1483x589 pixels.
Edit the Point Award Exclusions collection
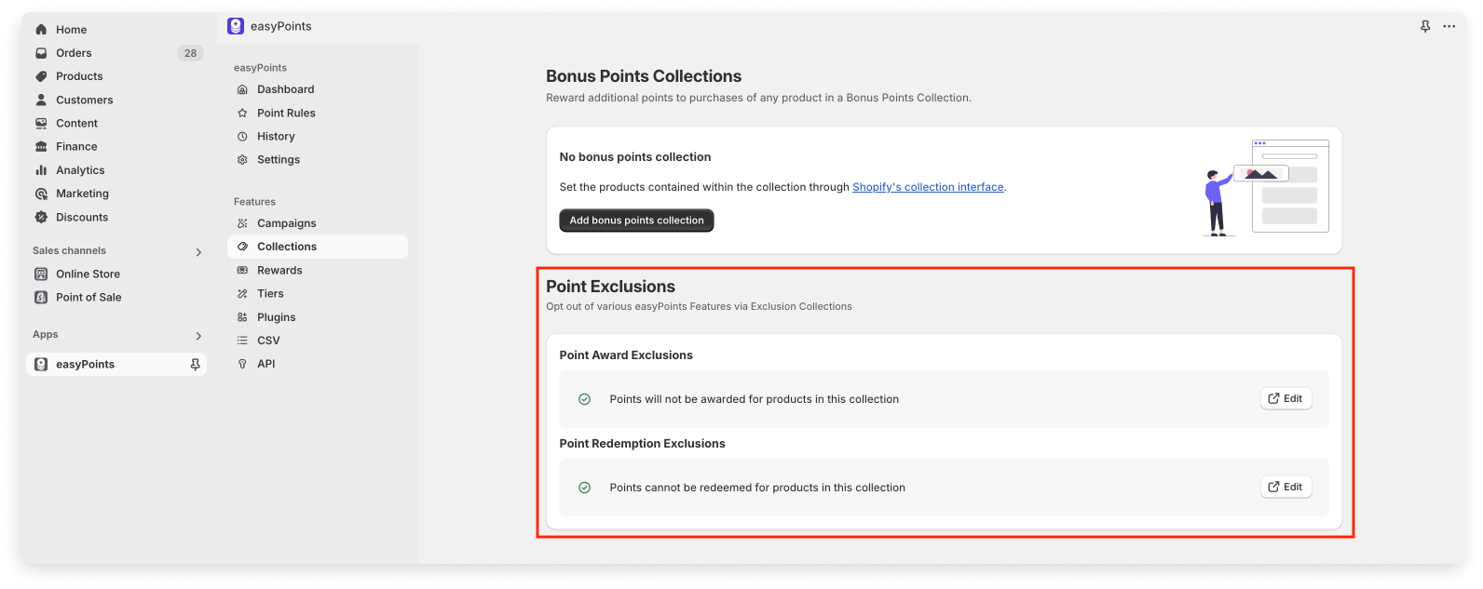point(1286,398)
